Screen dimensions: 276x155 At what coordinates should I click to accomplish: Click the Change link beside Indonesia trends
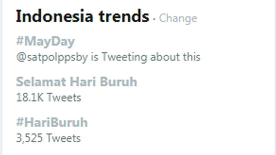click(x=178, y=18)
